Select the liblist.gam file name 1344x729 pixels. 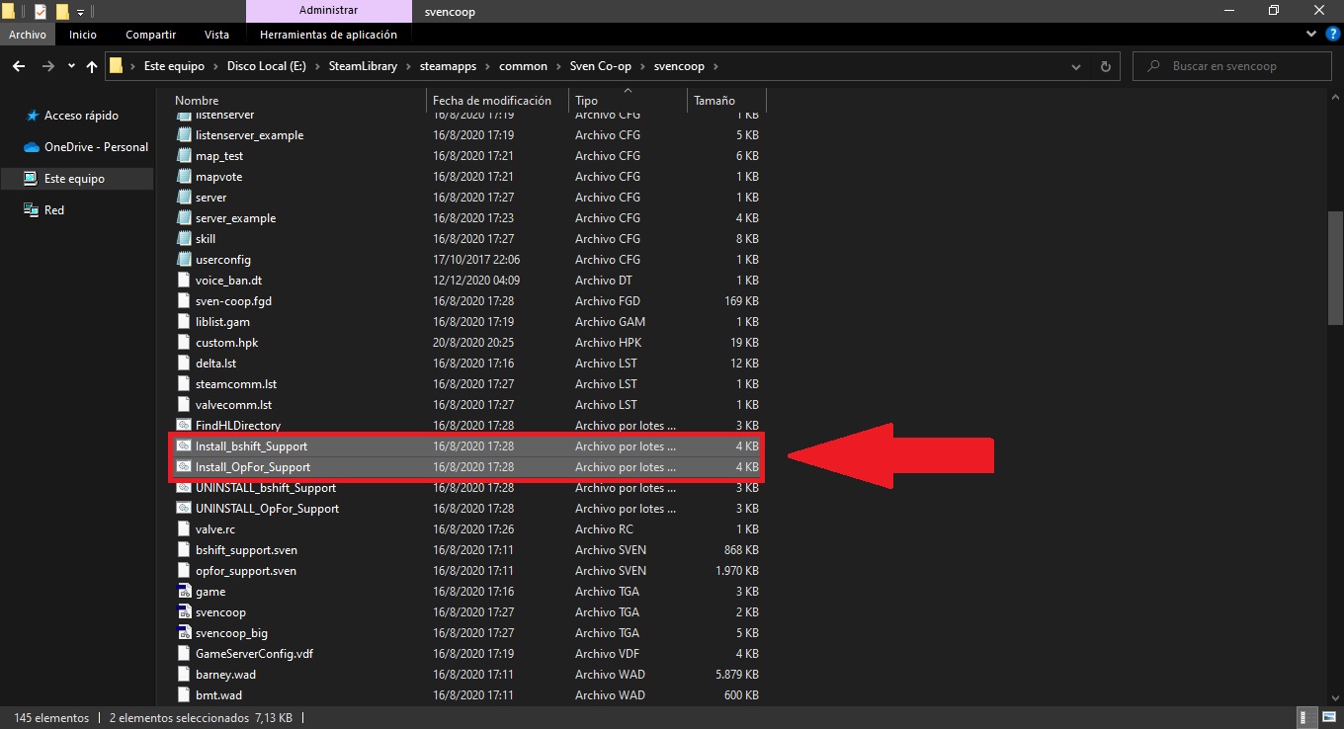(222, 322)
